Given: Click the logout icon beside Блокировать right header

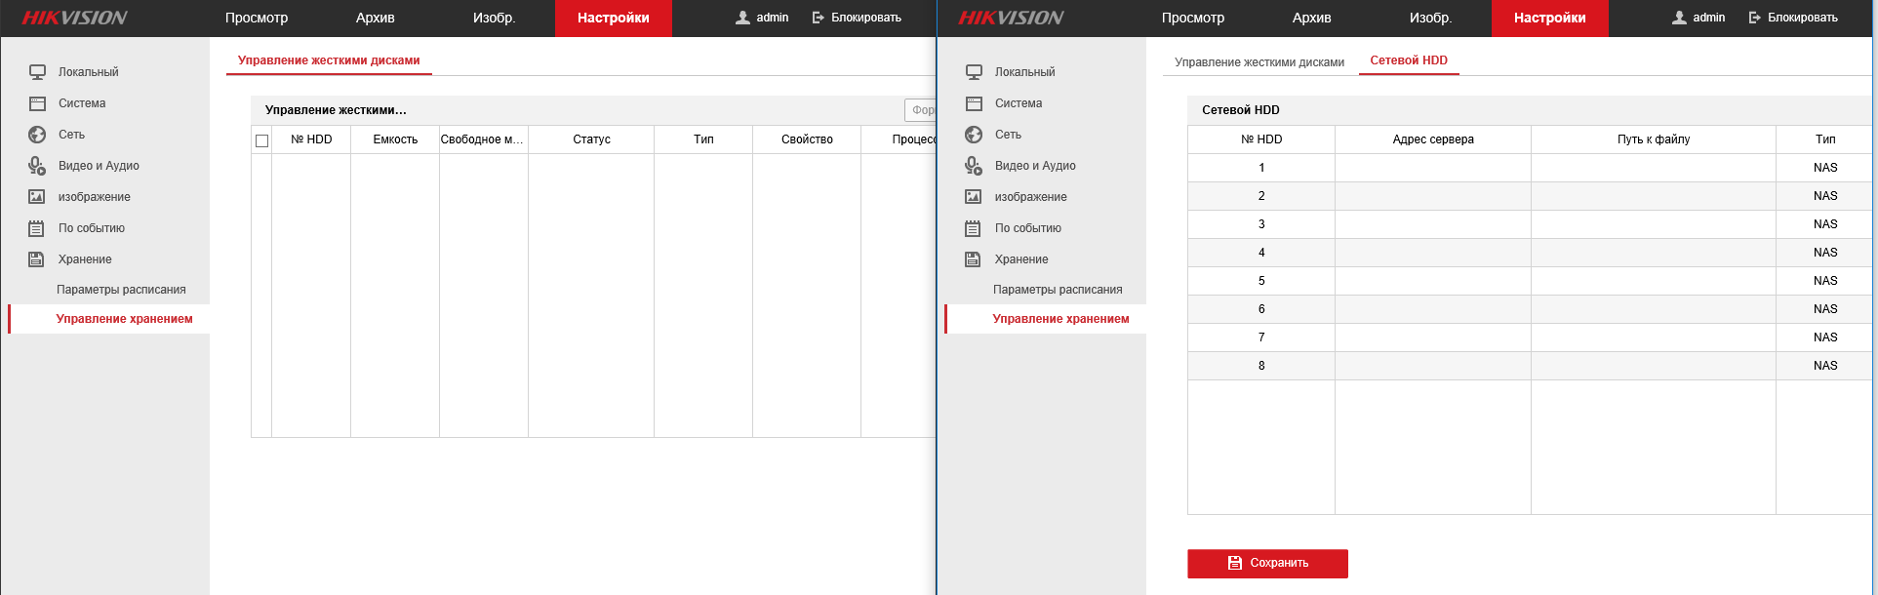Looking at the screenshot, I should 1755,18.
